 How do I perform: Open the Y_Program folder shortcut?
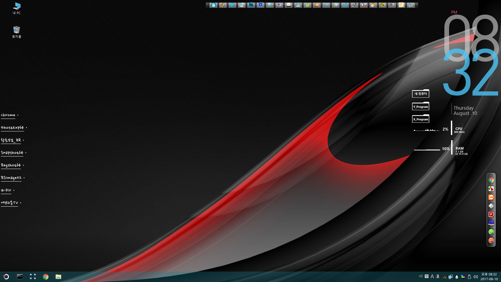click(x=421, y=106)
